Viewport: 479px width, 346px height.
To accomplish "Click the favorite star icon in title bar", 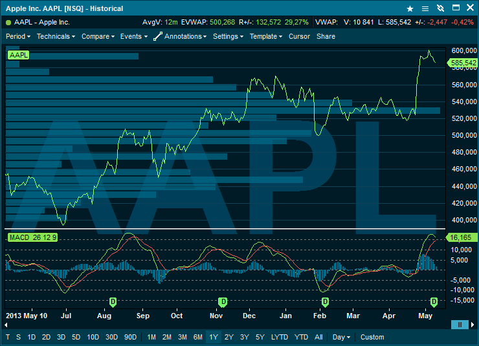I will (410, 9).
